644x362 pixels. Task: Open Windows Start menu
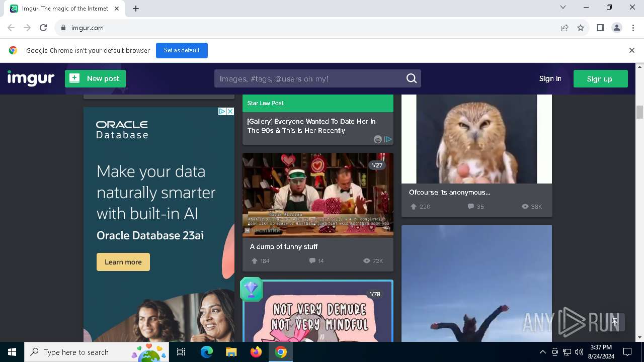(x=12, y=352)
